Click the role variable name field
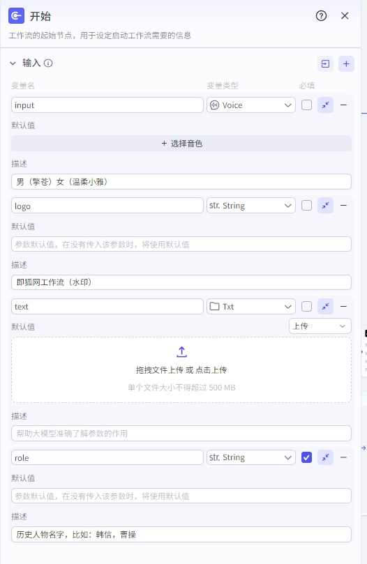367x564 pixels. coord(107,457)
